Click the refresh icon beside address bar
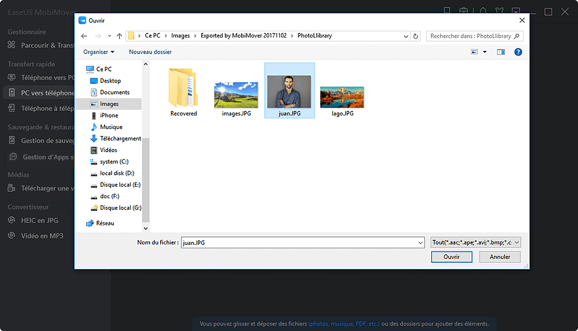Image resolution: width=578 pixels, height=331 pixels. (416, 36)
